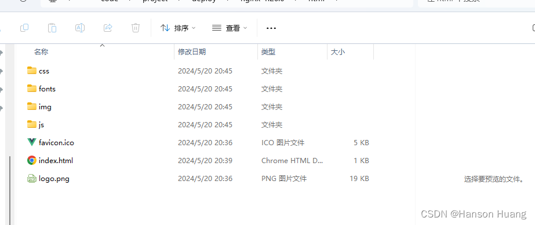The image size is (535, 225).
Task: Sort by the 大小 column header
Action: coord(338,51)
